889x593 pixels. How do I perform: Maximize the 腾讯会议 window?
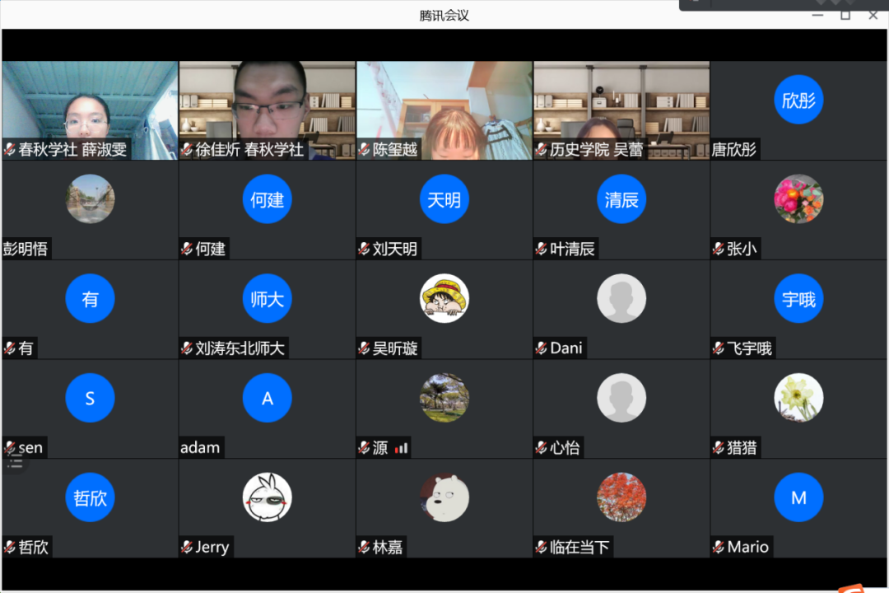point(845,15)
